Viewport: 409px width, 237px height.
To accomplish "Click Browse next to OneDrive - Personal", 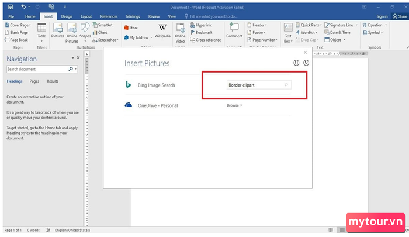I will pos(234,105).
